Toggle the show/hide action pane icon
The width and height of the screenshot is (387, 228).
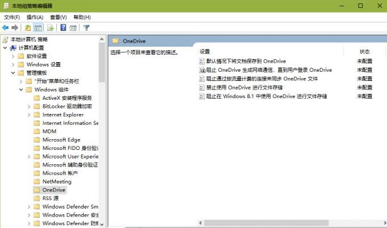click(73, 27)
